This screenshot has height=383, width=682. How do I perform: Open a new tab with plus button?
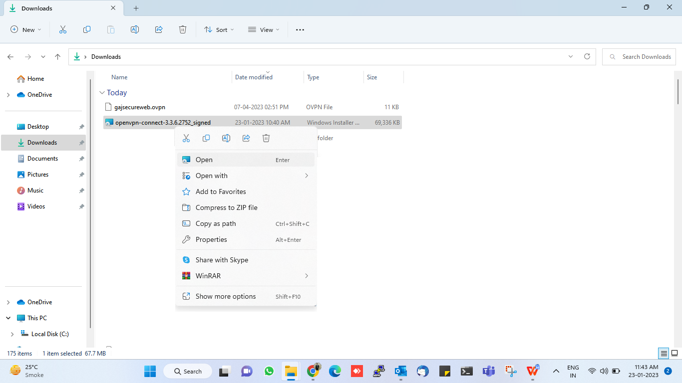[x=136, y=8]
